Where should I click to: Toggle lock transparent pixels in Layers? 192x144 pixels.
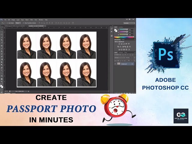pyautogui.click(x=118, y=61)
